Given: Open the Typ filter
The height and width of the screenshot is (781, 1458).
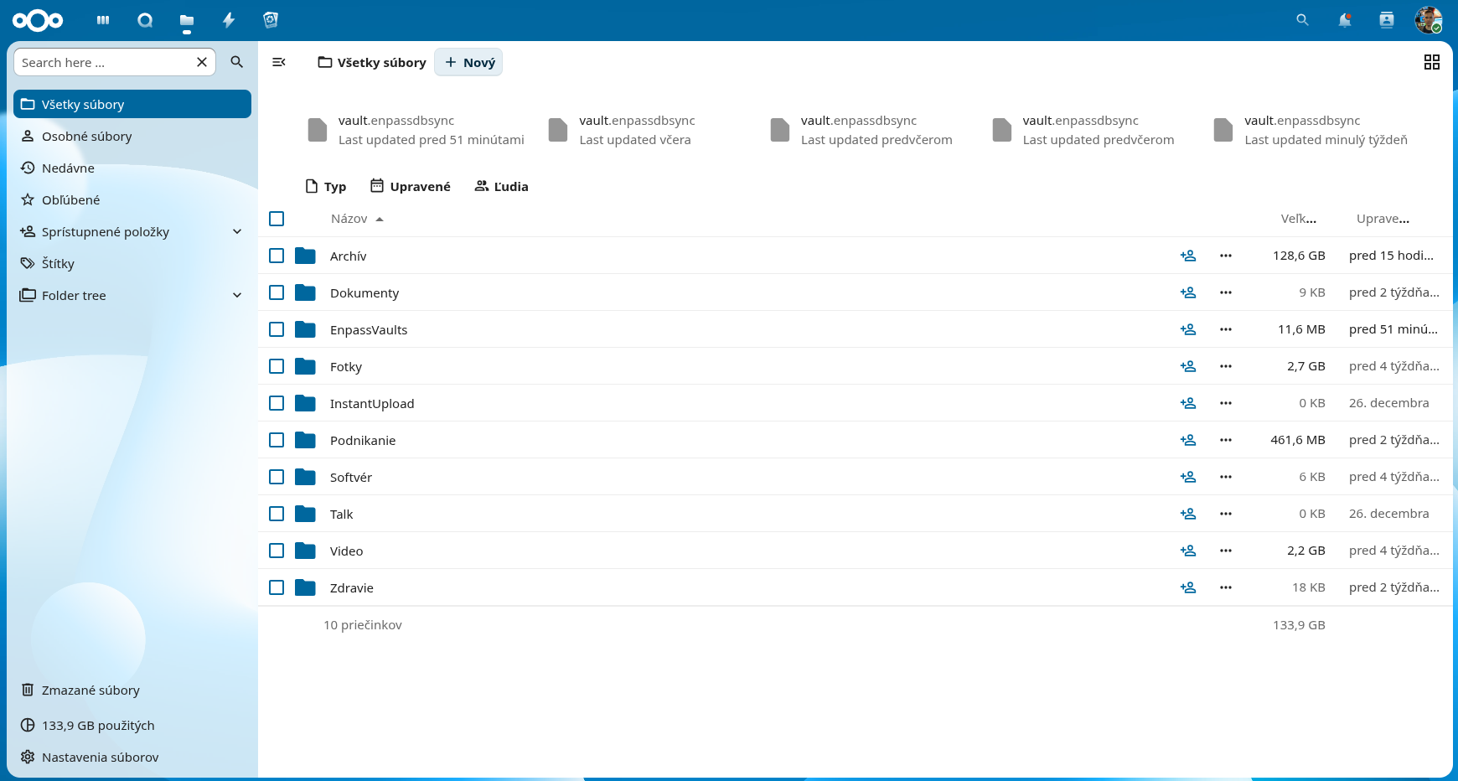Looking at the screenshot, I should [x=325, y=186].
